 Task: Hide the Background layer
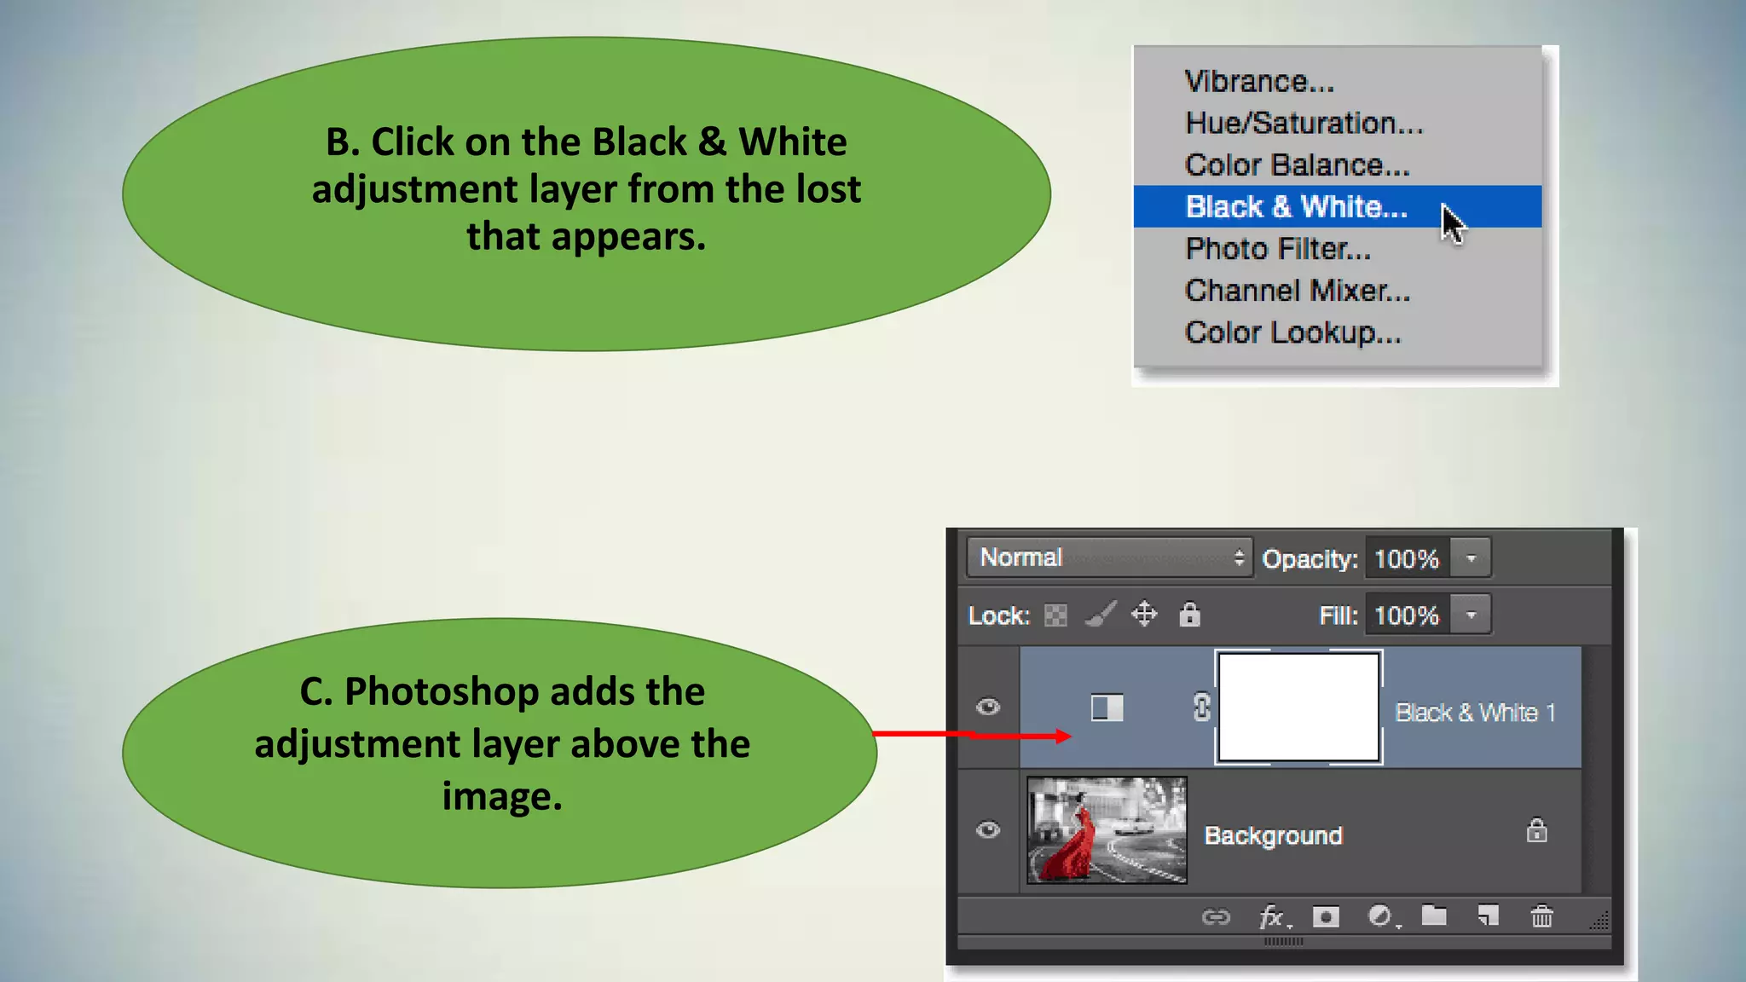coord(988,829)
